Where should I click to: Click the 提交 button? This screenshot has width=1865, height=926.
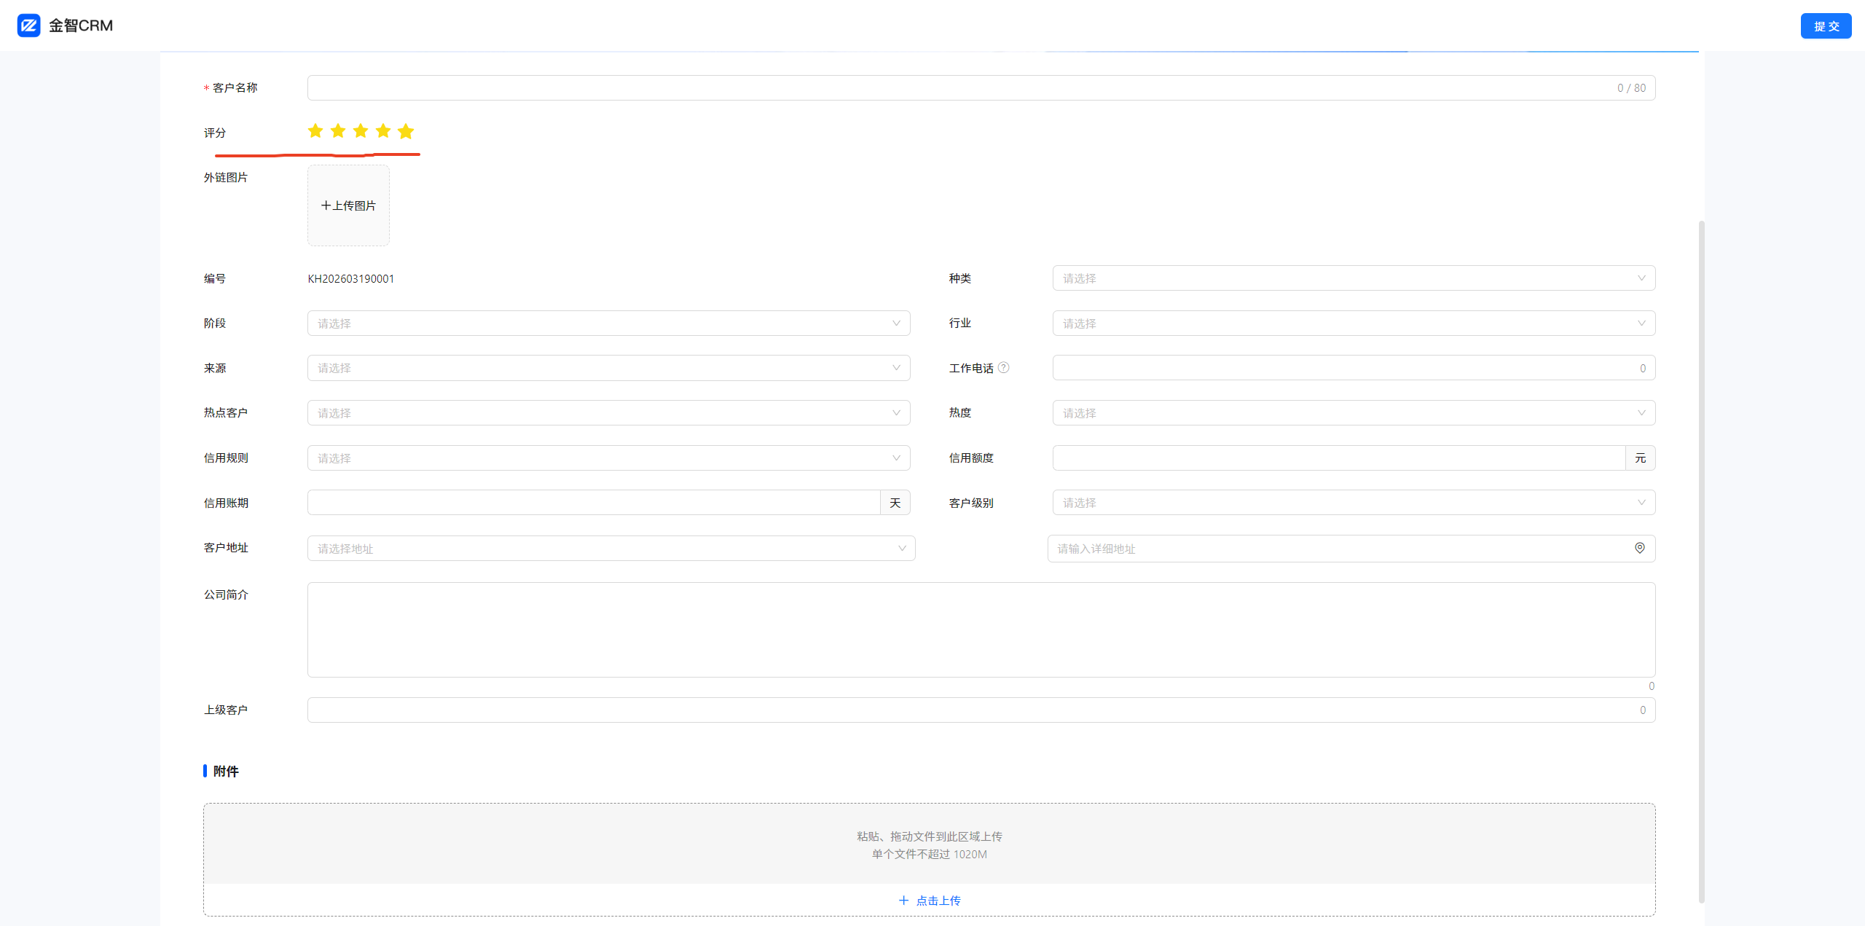tap(1825, 26)
